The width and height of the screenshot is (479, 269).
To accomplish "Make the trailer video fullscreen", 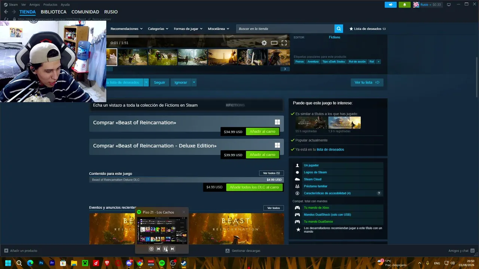I will (284, 43).
